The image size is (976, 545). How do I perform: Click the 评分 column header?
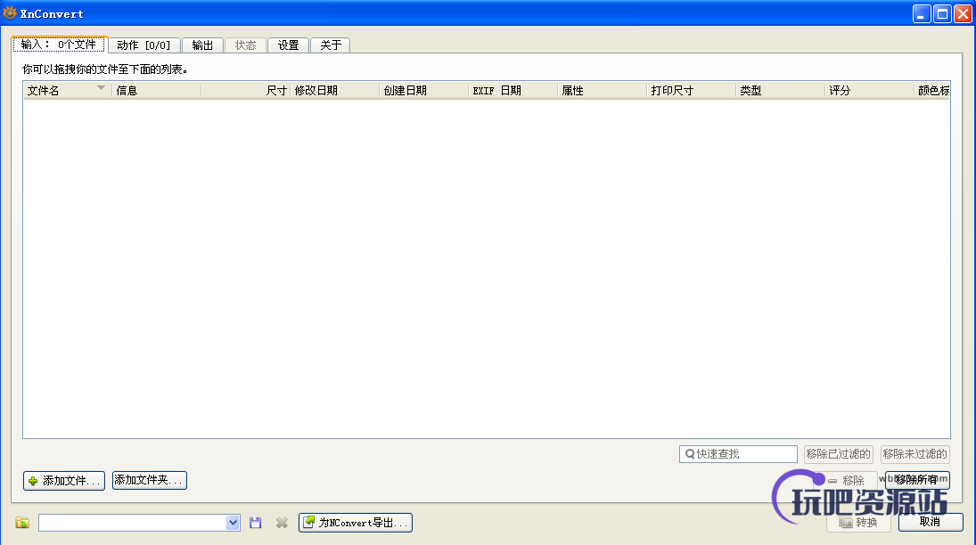pyautogui.click(x=869, y=91)
